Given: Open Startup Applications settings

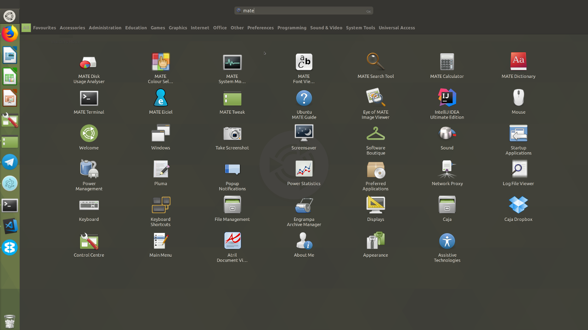Looking at the screenshot, I should [x=518, y=134].
